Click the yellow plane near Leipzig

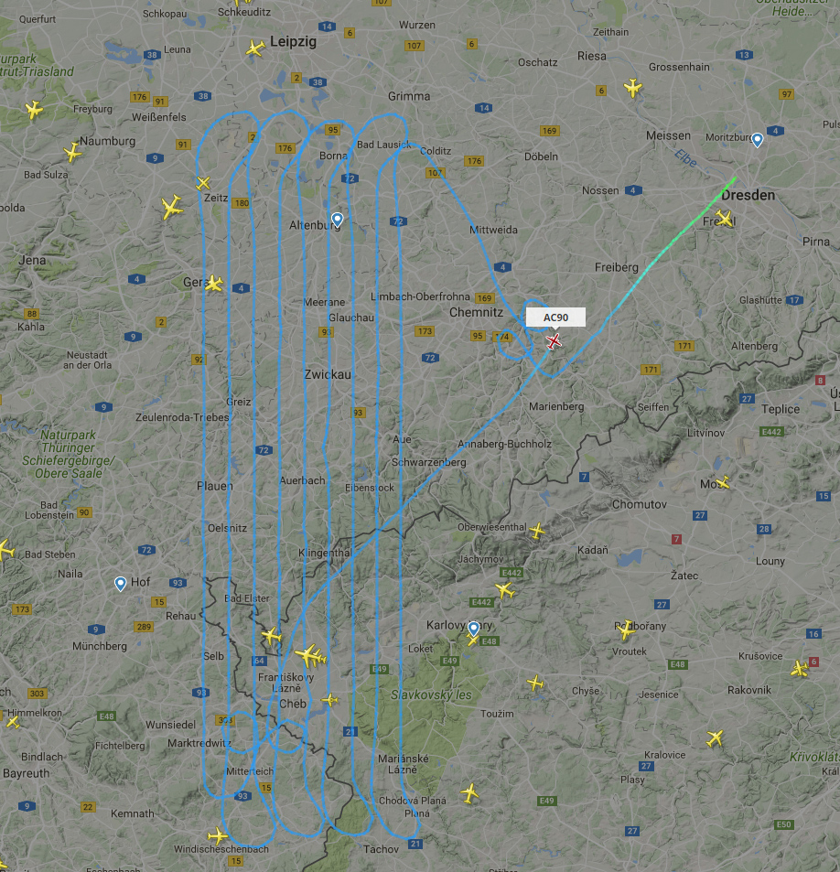tap(255, 48)
